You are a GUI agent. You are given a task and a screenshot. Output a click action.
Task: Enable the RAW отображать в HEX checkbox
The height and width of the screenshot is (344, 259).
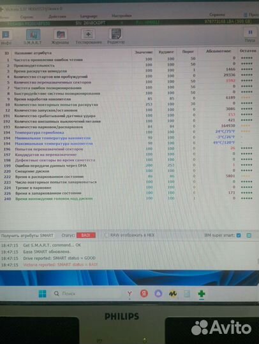[x=107, y=235]
